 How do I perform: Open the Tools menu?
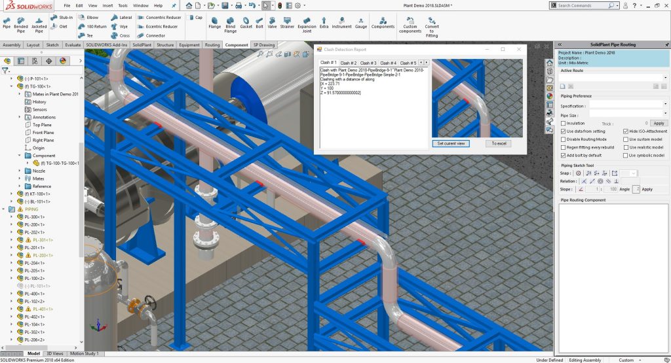point(123,5)
